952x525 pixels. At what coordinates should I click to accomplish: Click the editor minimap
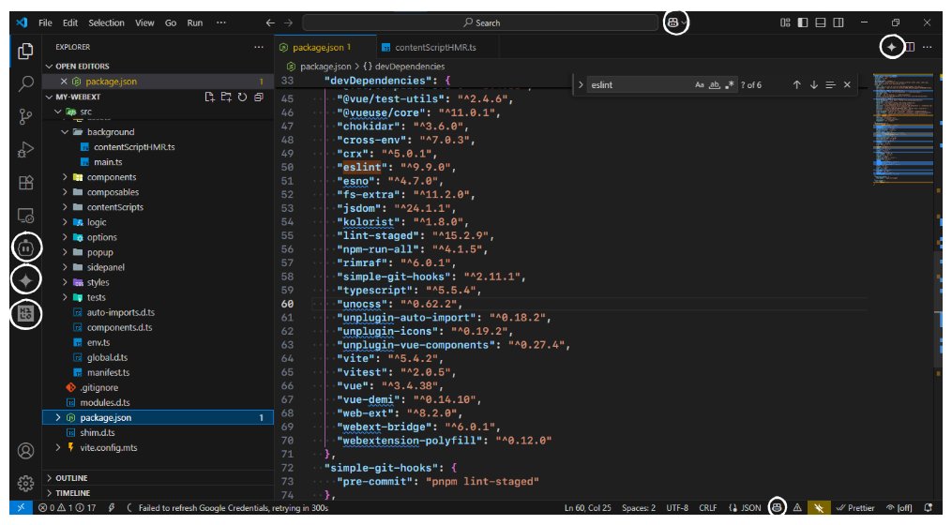tap(903, 128)
